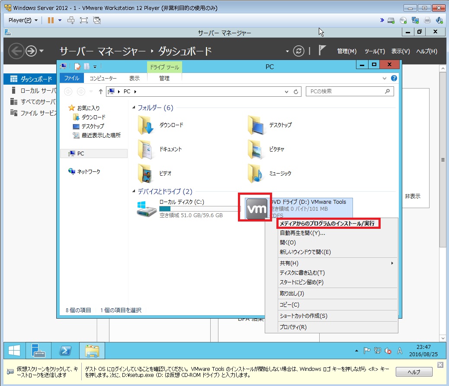Open the ツール(T) menu in Server Manager

(x=375, y=51)
